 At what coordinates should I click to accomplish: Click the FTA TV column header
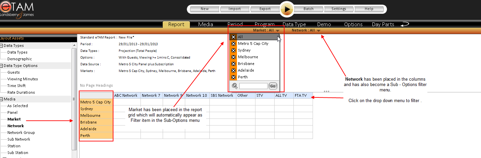pos(303,95)
